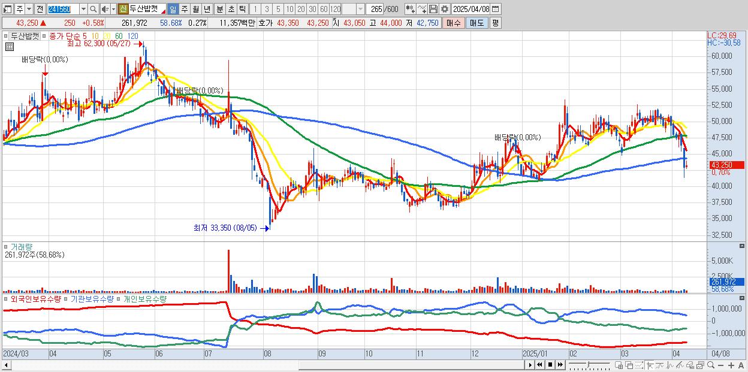Image resolution: width=748 pixels, height=372 pixels.
Task: Select the 분 minute chart period
Action: coord(220,9)
